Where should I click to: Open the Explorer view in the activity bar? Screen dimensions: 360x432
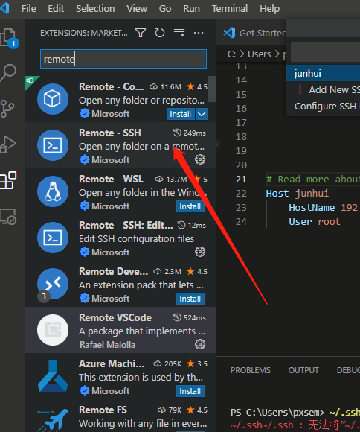point(8,38)
